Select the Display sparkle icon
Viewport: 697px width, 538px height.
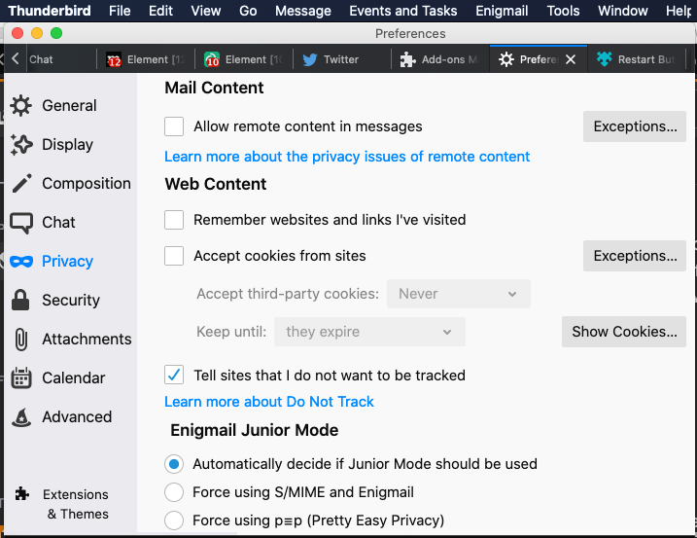[x=21, y=144]
